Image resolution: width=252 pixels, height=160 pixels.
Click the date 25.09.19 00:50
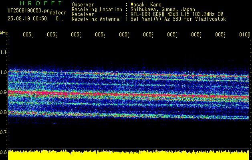(27, 19)
